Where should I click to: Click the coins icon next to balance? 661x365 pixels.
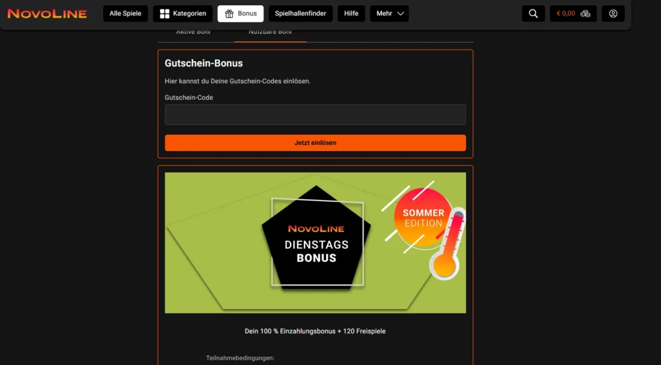585,14
